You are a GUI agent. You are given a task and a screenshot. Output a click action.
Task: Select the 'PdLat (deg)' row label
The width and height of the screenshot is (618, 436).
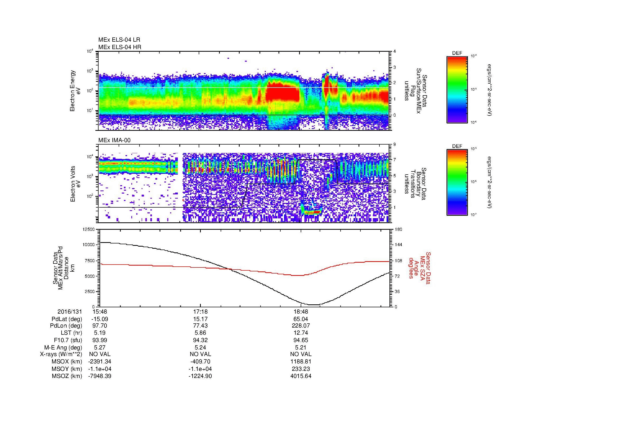click(x=67, y=319)
